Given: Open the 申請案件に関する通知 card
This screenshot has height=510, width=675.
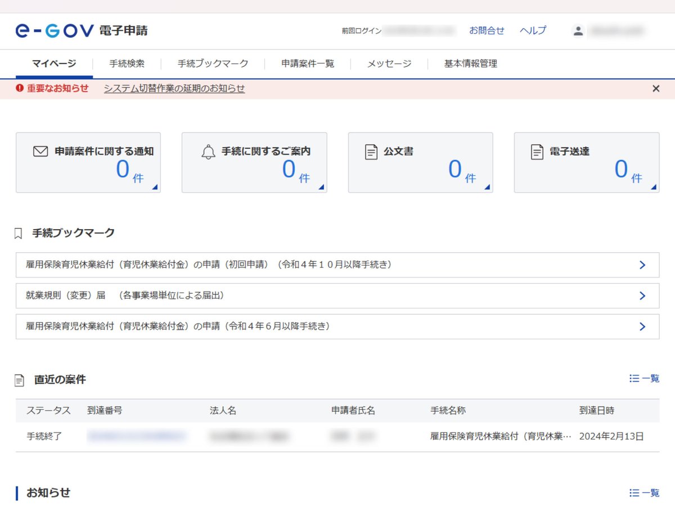Looking at the screenshot, I should (x=88, y=163).
